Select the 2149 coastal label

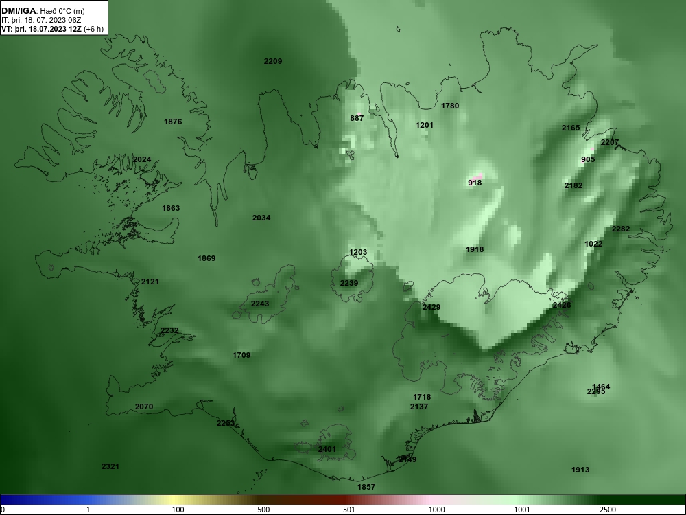coord(407,459)
